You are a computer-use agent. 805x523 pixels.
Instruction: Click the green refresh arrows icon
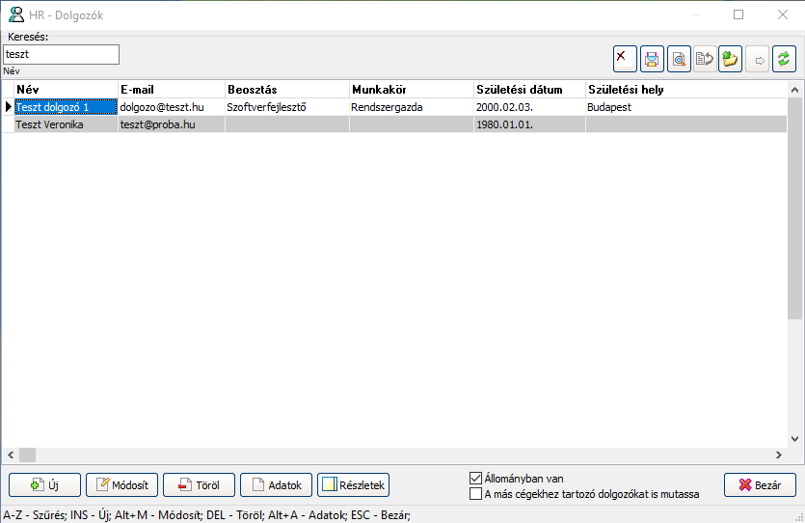(x=784, y=59)
